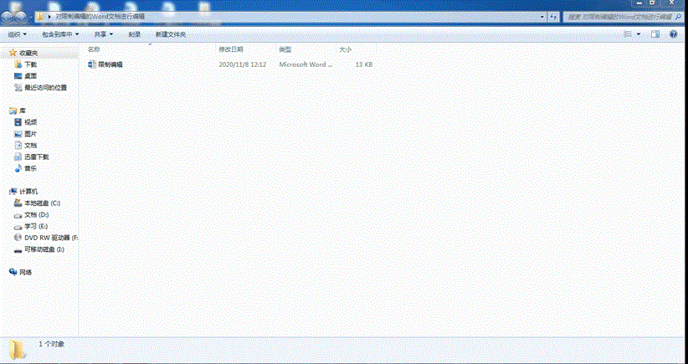Select 网络 (Network) in navigation pane
This screenshot has width=688, height=364.
(25, 272)
